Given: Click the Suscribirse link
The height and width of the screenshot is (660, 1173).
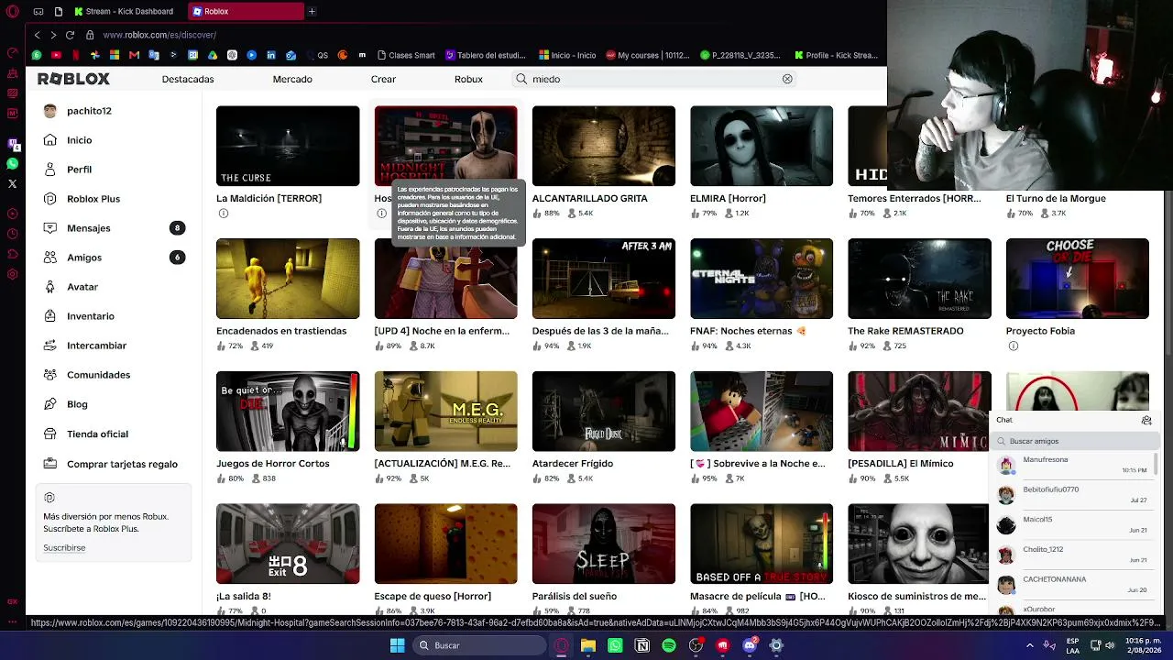Looking at the screenshot, I should [64, 548].
